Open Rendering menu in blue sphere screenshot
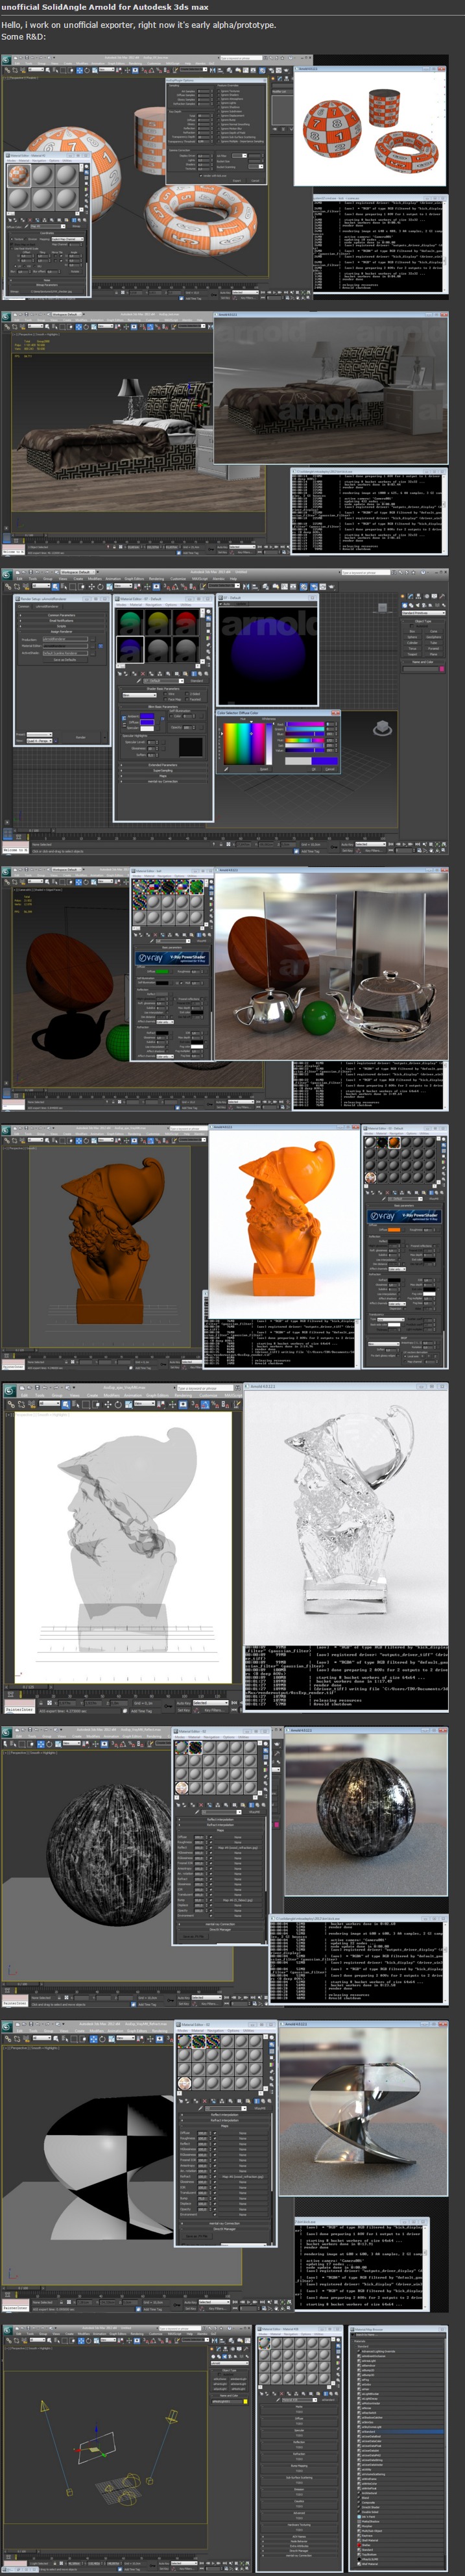This screenshot has height=2576, width=465. click(157, 578)
